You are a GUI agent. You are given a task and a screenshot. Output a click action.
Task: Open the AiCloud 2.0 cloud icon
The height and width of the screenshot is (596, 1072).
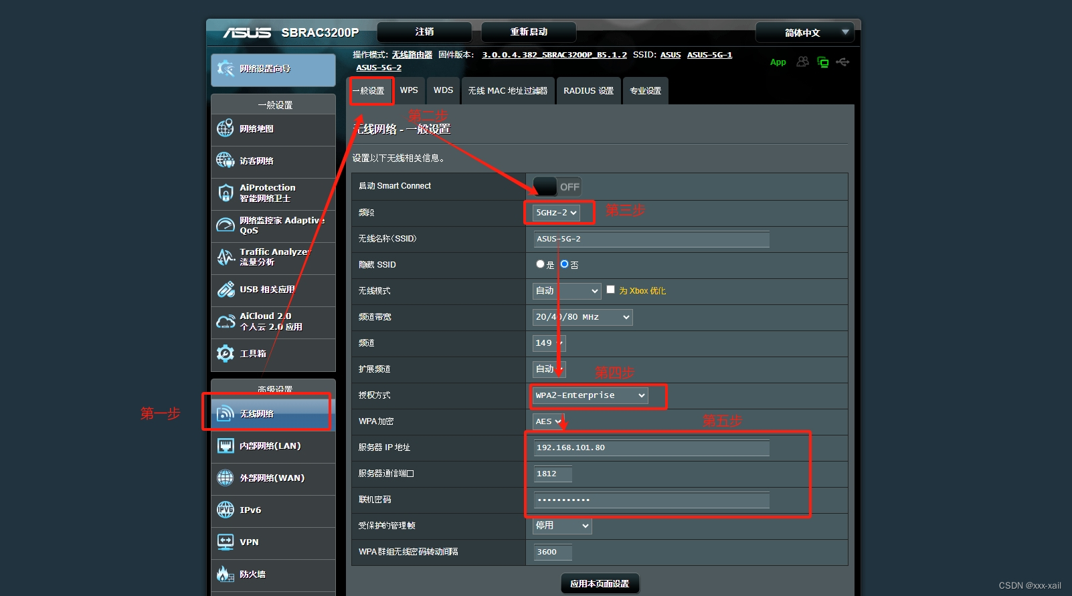pyautogui.click(x=226, y=321)
